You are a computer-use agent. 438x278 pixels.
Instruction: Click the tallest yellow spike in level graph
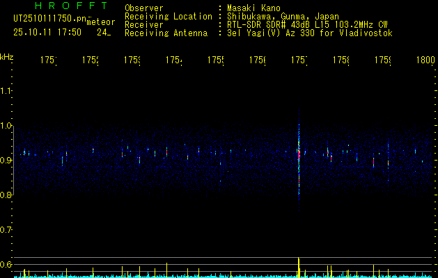tap(298, 267)
